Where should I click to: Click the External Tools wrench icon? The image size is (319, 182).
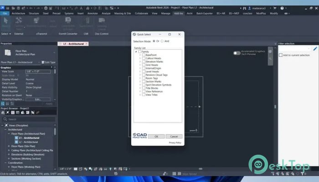[x=19, y=20]
